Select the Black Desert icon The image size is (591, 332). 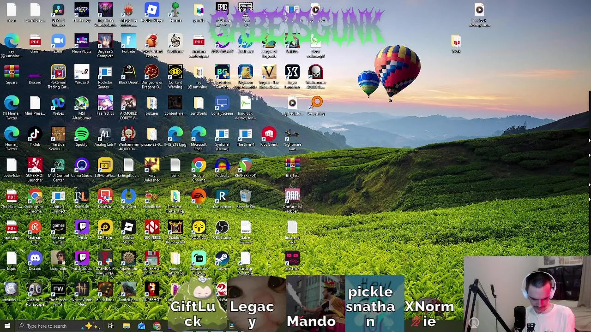point(128,75)
